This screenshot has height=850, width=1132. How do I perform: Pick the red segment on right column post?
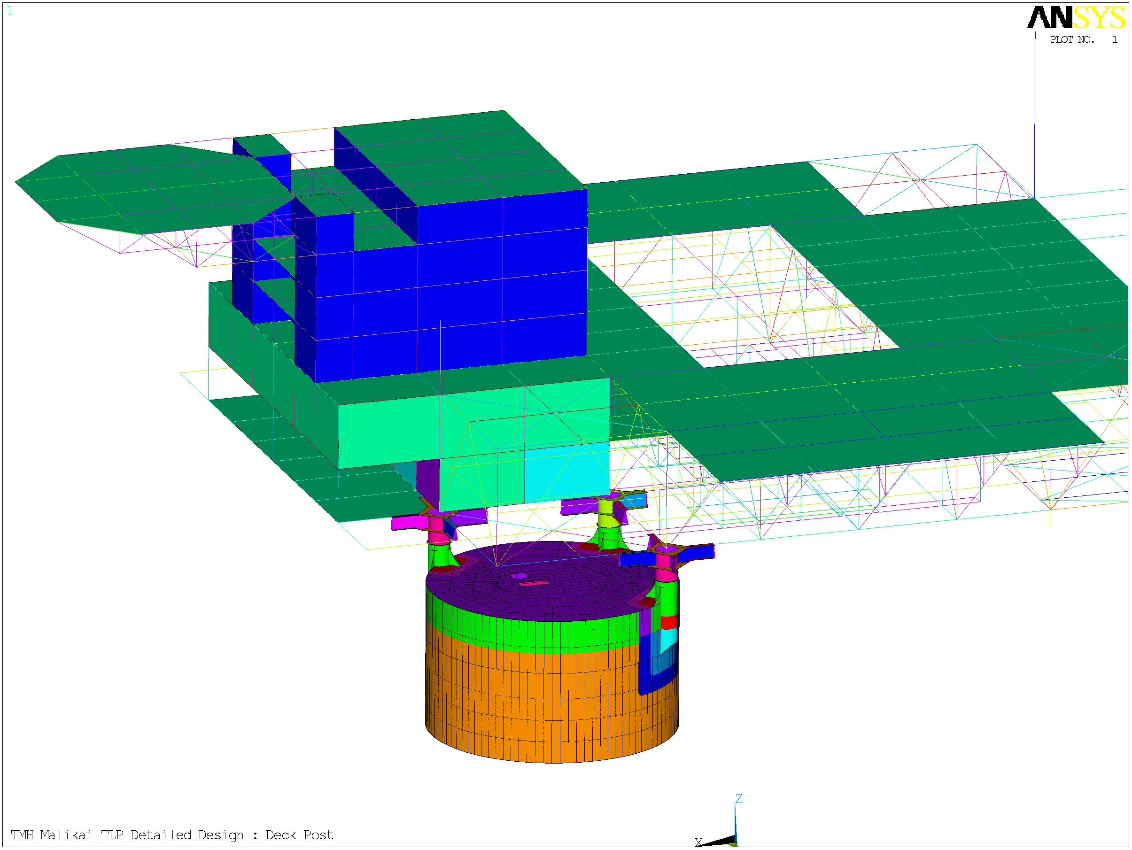[669, 622]
